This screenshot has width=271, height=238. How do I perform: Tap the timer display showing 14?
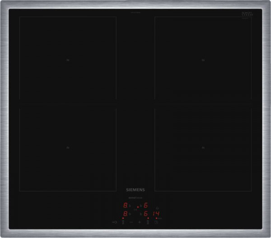156,214
